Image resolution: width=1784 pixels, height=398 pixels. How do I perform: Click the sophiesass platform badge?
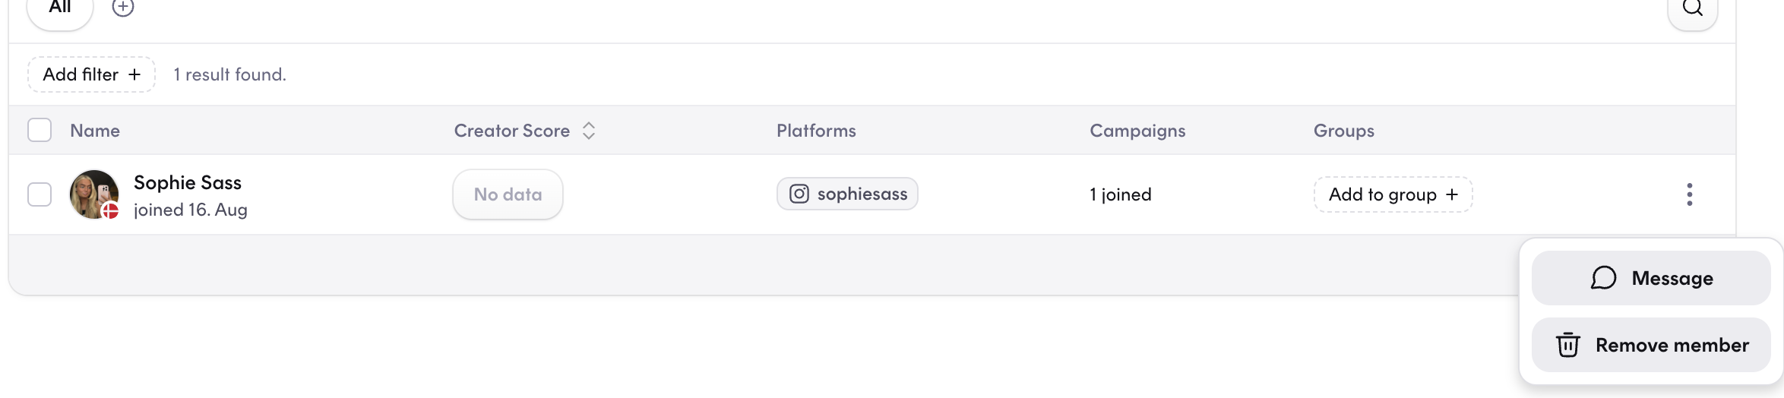pyautogui.click(x=847, y=194)
